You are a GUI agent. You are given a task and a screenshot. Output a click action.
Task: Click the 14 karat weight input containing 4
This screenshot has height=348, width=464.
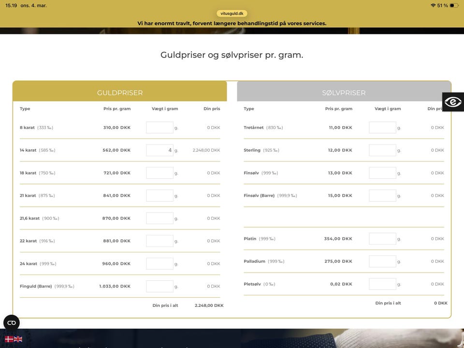(160, 150)
